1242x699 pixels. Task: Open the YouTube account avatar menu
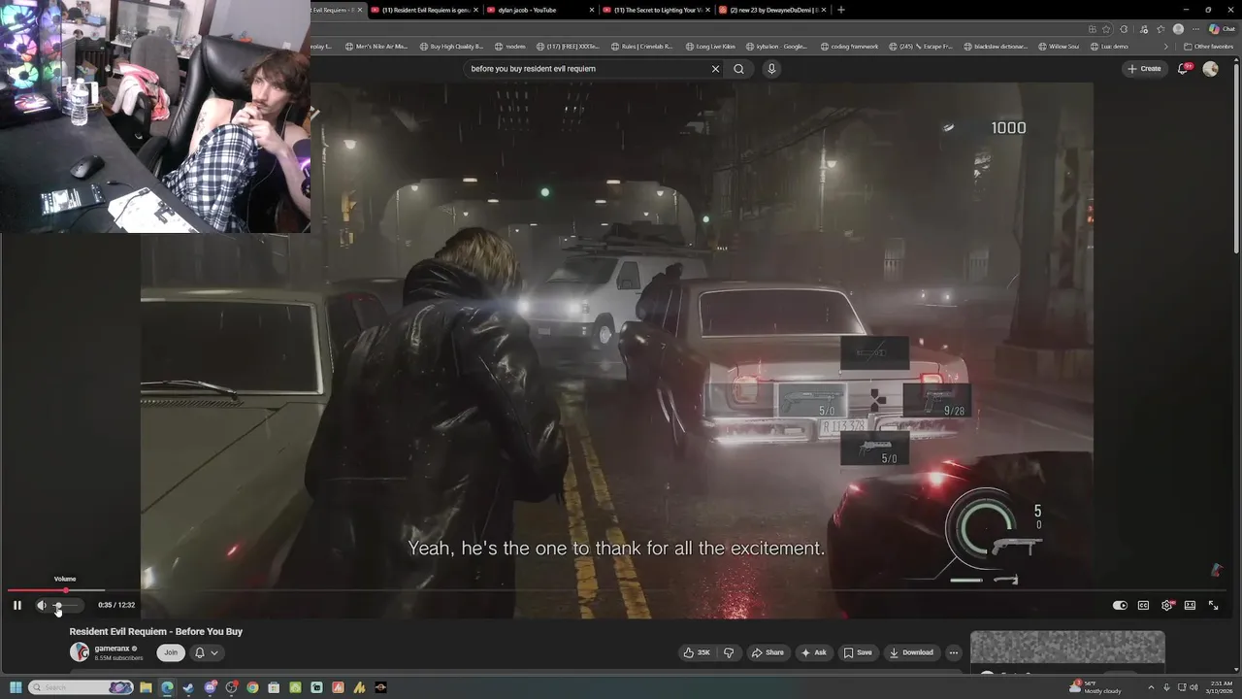click(1210, 69)
